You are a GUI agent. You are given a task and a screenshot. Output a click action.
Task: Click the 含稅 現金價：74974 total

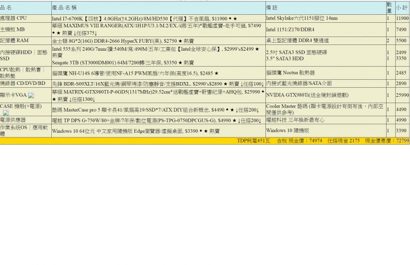(x=300, y=141)
